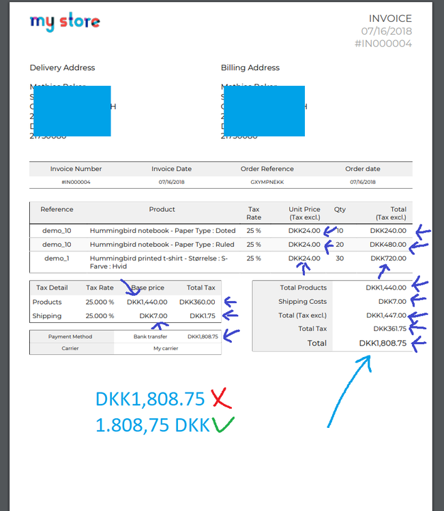This screenshot has width=444, height=511.
Task: Click the Hummingbird printed t-shirt product name
Action: 159,262
